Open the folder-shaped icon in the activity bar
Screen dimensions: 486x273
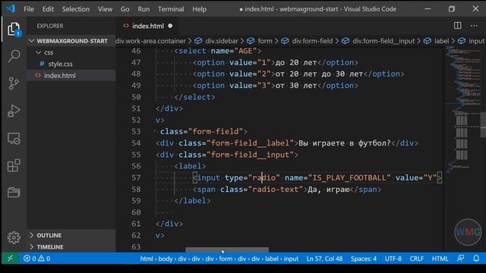pyautogui.click(x=14, y=193)
